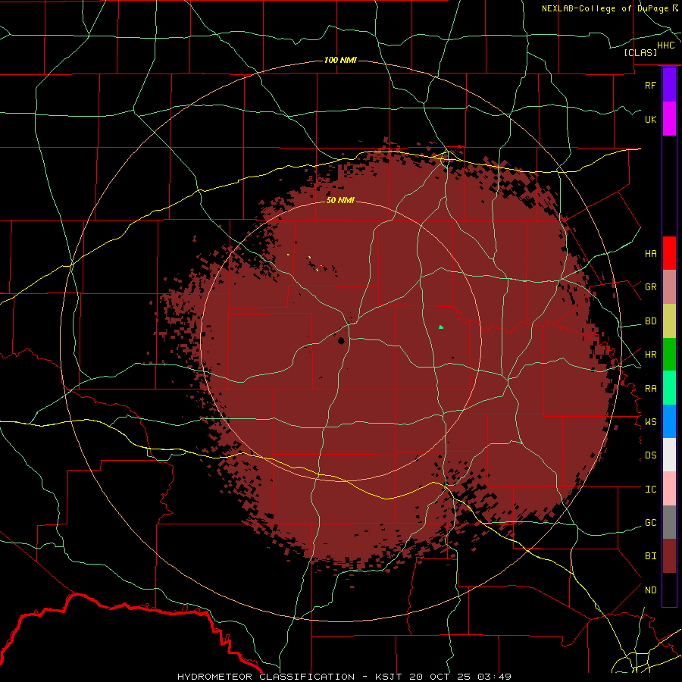
Task: Click the KSJT station identifier
Action: click(388, 677)
